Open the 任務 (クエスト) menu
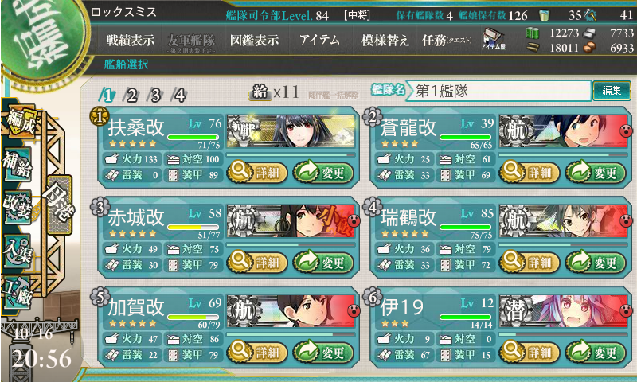 pyautogui.click(x=447, y=40)
